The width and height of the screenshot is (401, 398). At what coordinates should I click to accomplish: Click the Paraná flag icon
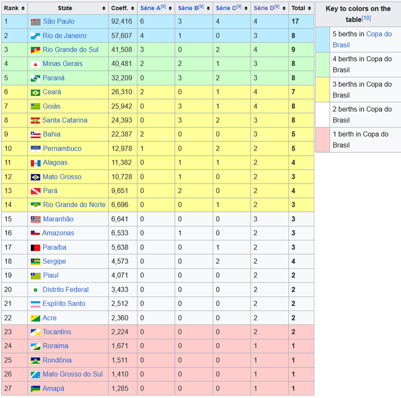[x=35, y=79]
